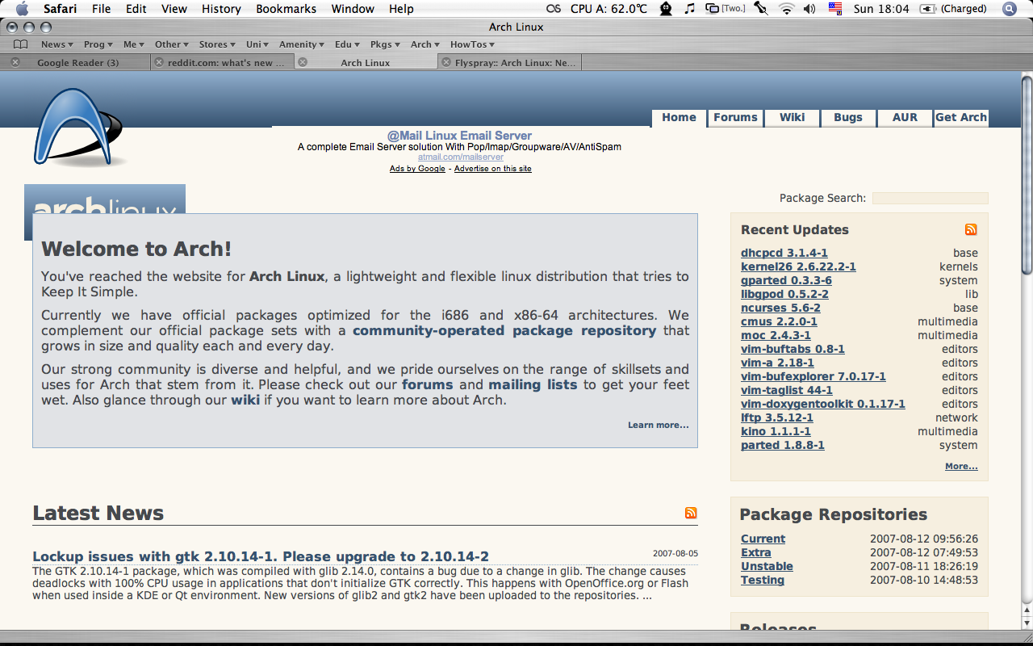Open the HowTos bookmarks dropdown
Image resolution: width=1033 pixels, height=646 pixels.
pyautogui.click(x=472, y=44)
